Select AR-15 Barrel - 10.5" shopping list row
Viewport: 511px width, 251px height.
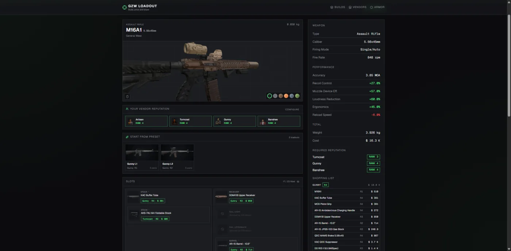tap(346, 223)
